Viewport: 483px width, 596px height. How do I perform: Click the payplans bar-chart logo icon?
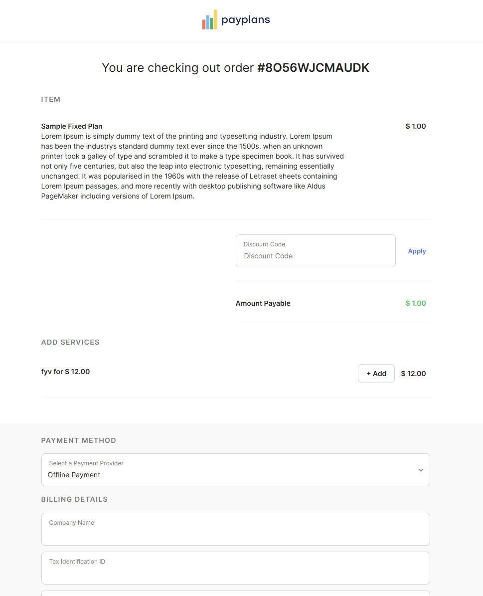point(210,20)
